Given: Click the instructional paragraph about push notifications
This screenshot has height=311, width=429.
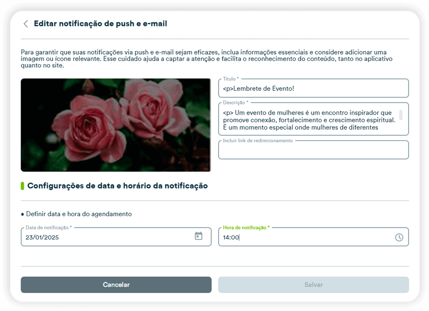Looking at the screenshot, I should click(x=207, y=59).
